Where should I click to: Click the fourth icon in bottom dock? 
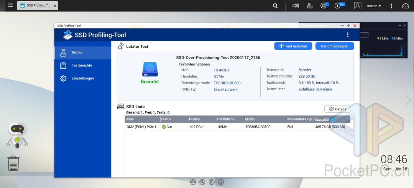tap(221, 182)
